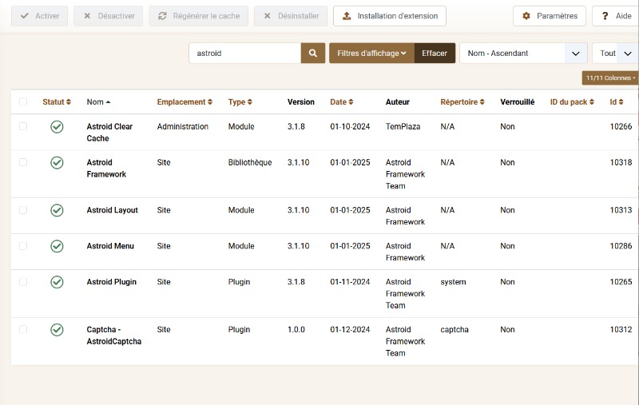639x405 pixels.
Task: Click the Astroid Plugin name
Action: point(111,282)
